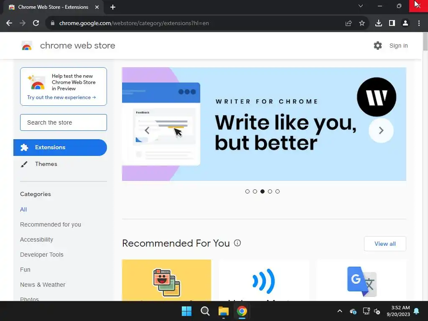Bookmark this tab with the star icon
This screenshot has height=321, width=428.
pos(362,23)
